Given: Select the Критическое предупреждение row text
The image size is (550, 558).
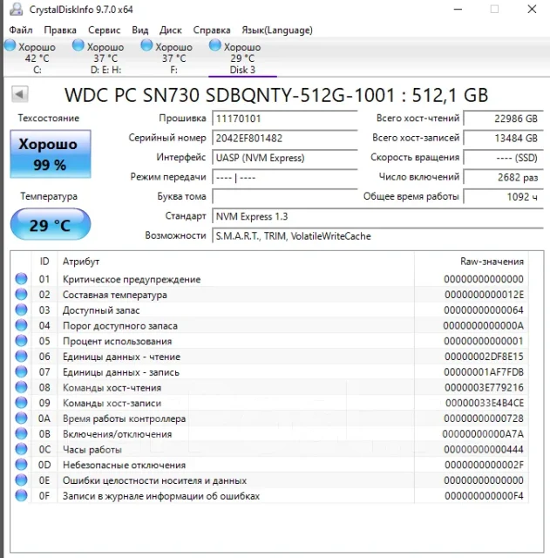Looking at the screenshot, I should (x=132, y=279).
